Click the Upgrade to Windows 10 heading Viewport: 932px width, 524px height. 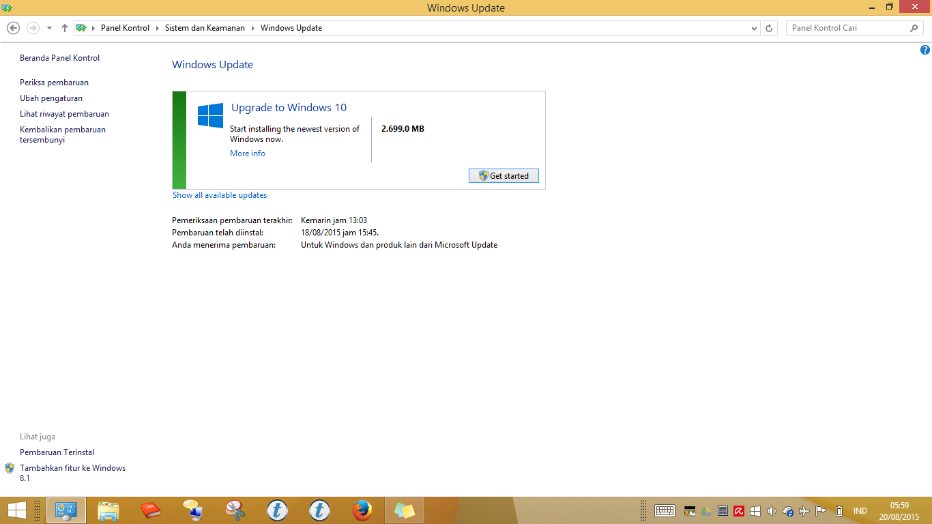click(x=289, y=108)
